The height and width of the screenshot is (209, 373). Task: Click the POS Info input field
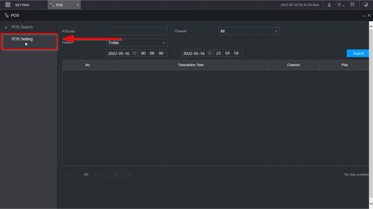pyautogui.click(x=137, y=31)
